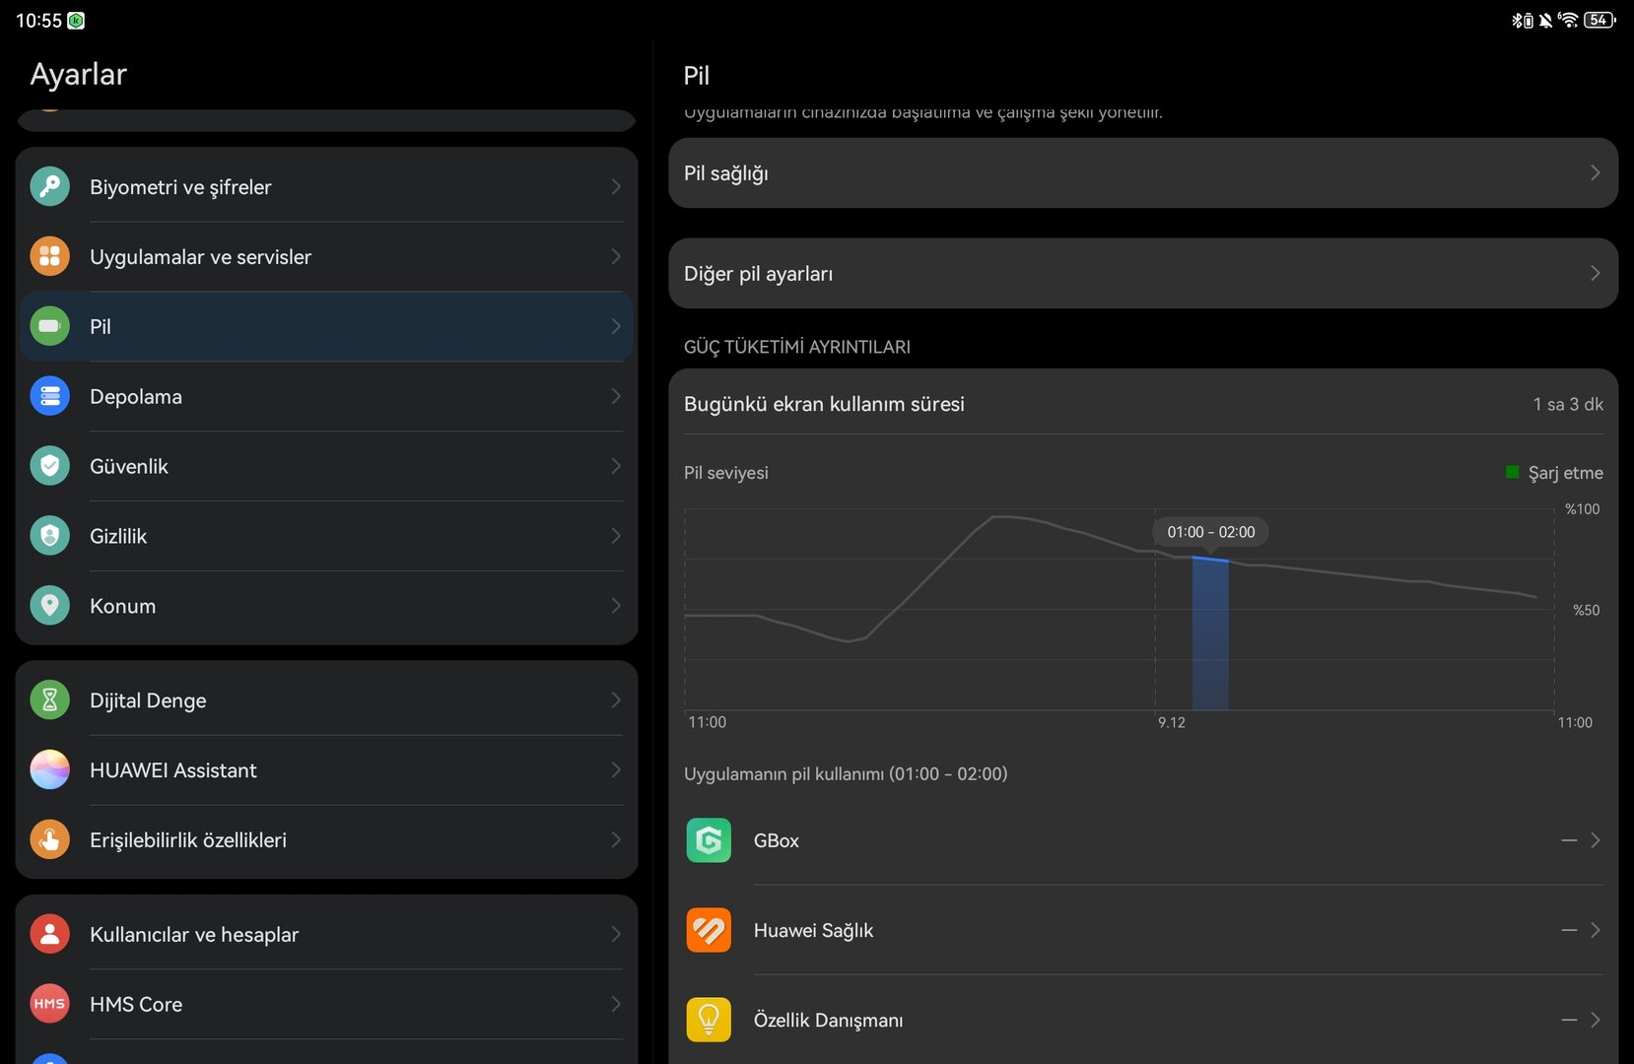Tap the "Pil seviyesi" chart label

tap(726, 473)
